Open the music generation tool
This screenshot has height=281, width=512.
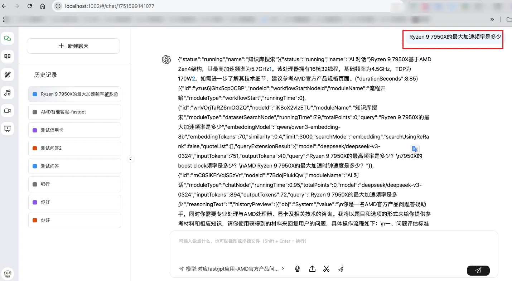[8, 93]
